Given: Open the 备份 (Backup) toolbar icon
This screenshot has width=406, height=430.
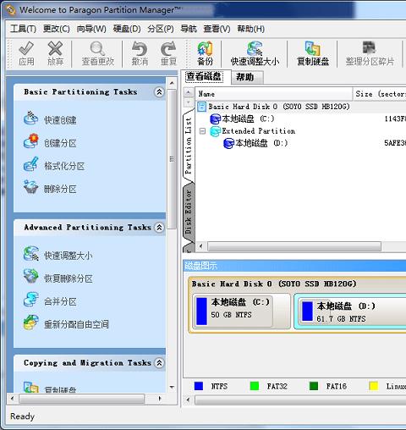Looking at the screenshot, I should pyautogui.click(x=205, y=48).
